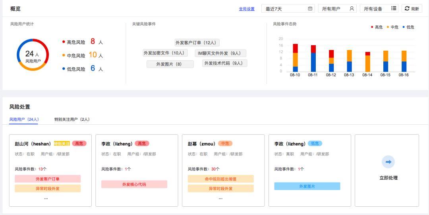This screenshot has width=429, height=215.
Task: Click the 外发客户订单 (12人) event tag
Action: [x=197, y=43]
